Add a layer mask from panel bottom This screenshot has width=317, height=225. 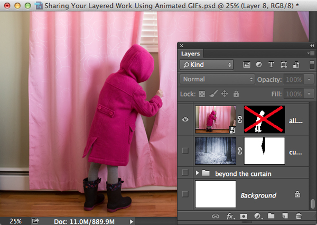pyautogui.click(x=244, y=216)
